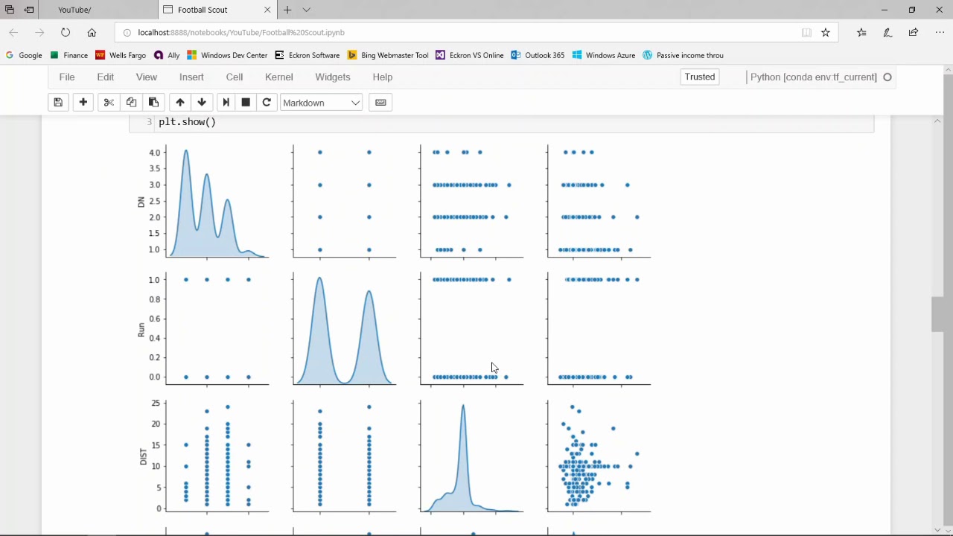Screen dimensions: 953x536
Task: Open the Kernel menu
Action: tap(279, 77)
